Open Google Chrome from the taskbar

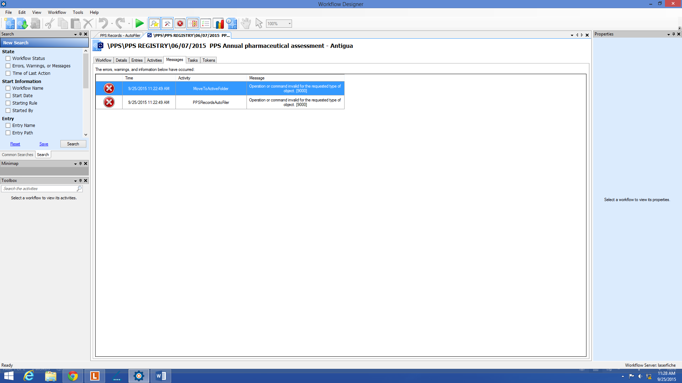(73, 376)
